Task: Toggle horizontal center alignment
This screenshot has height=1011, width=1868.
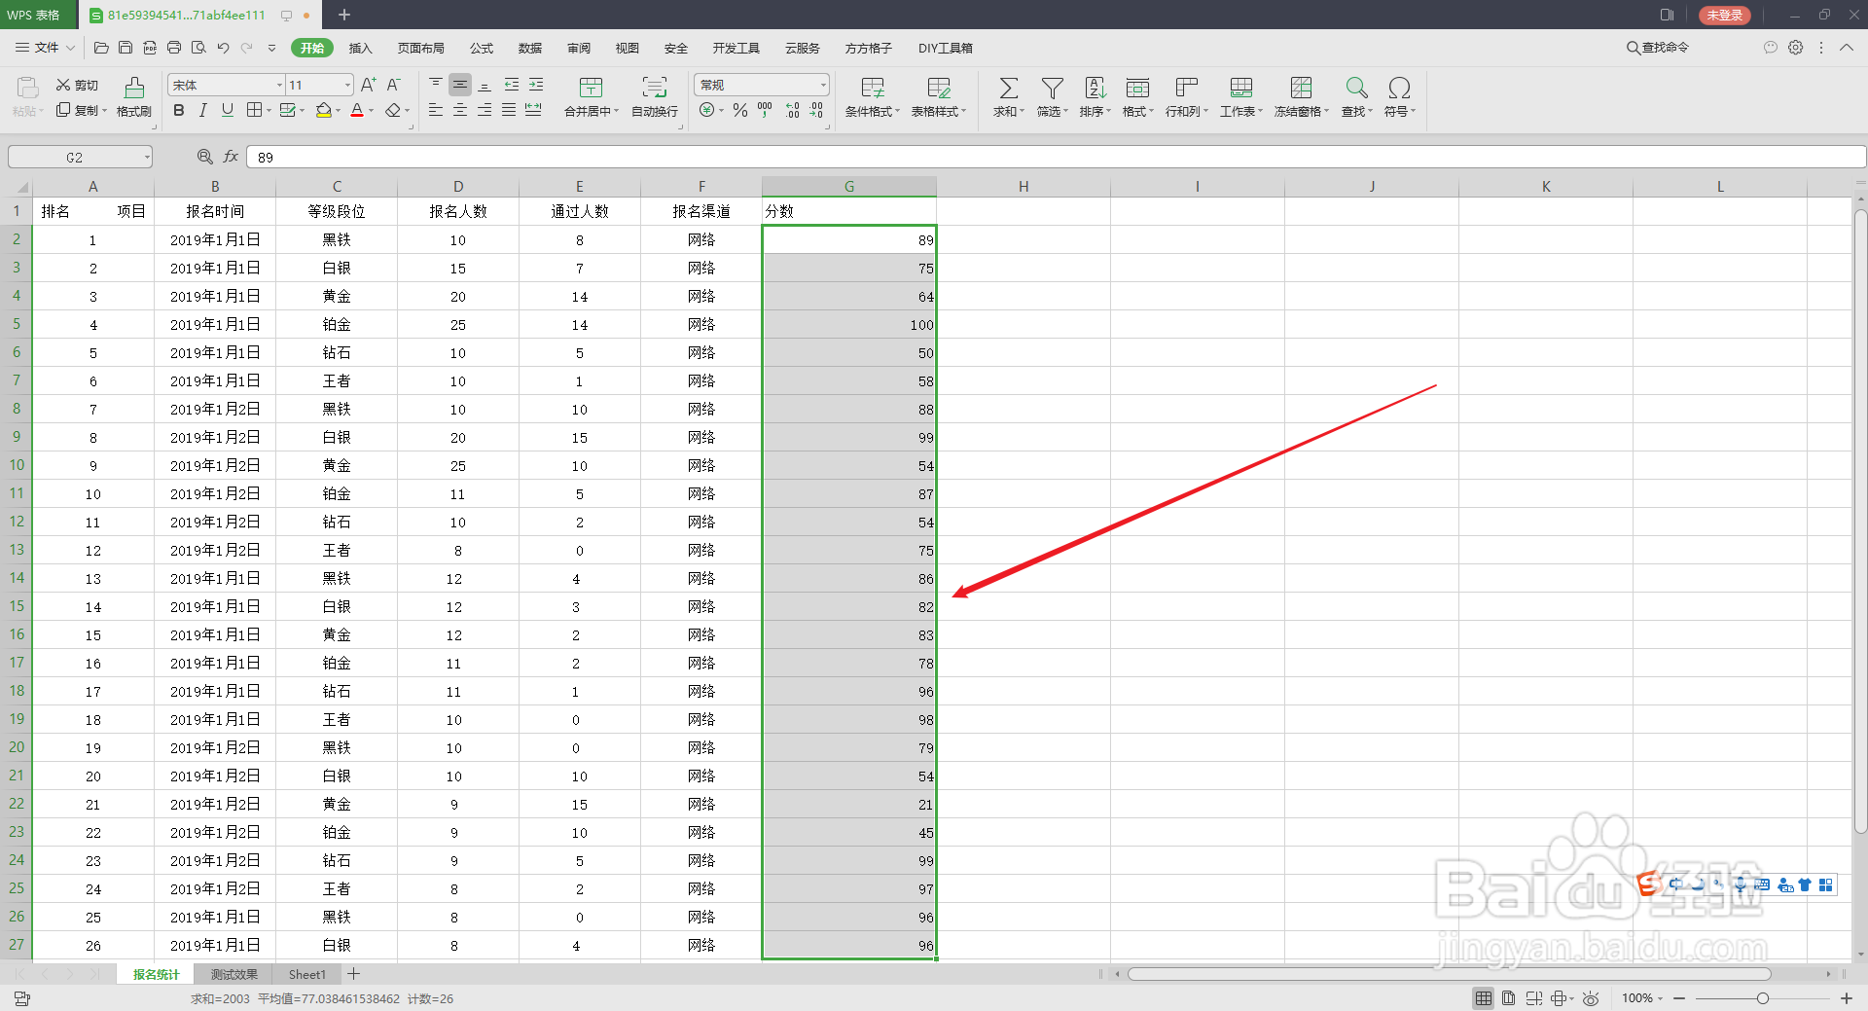Action: click(x=460, y=110)
